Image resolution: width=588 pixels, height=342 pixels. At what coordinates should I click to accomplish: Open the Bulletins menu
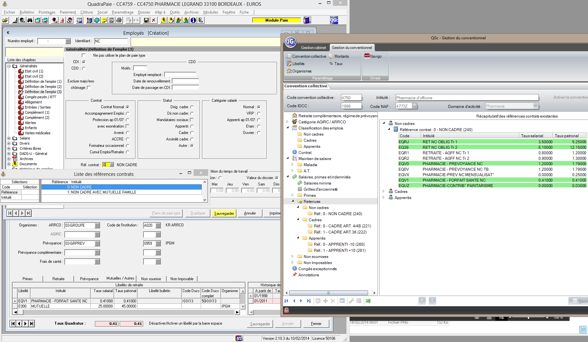(x=27, y=12)
